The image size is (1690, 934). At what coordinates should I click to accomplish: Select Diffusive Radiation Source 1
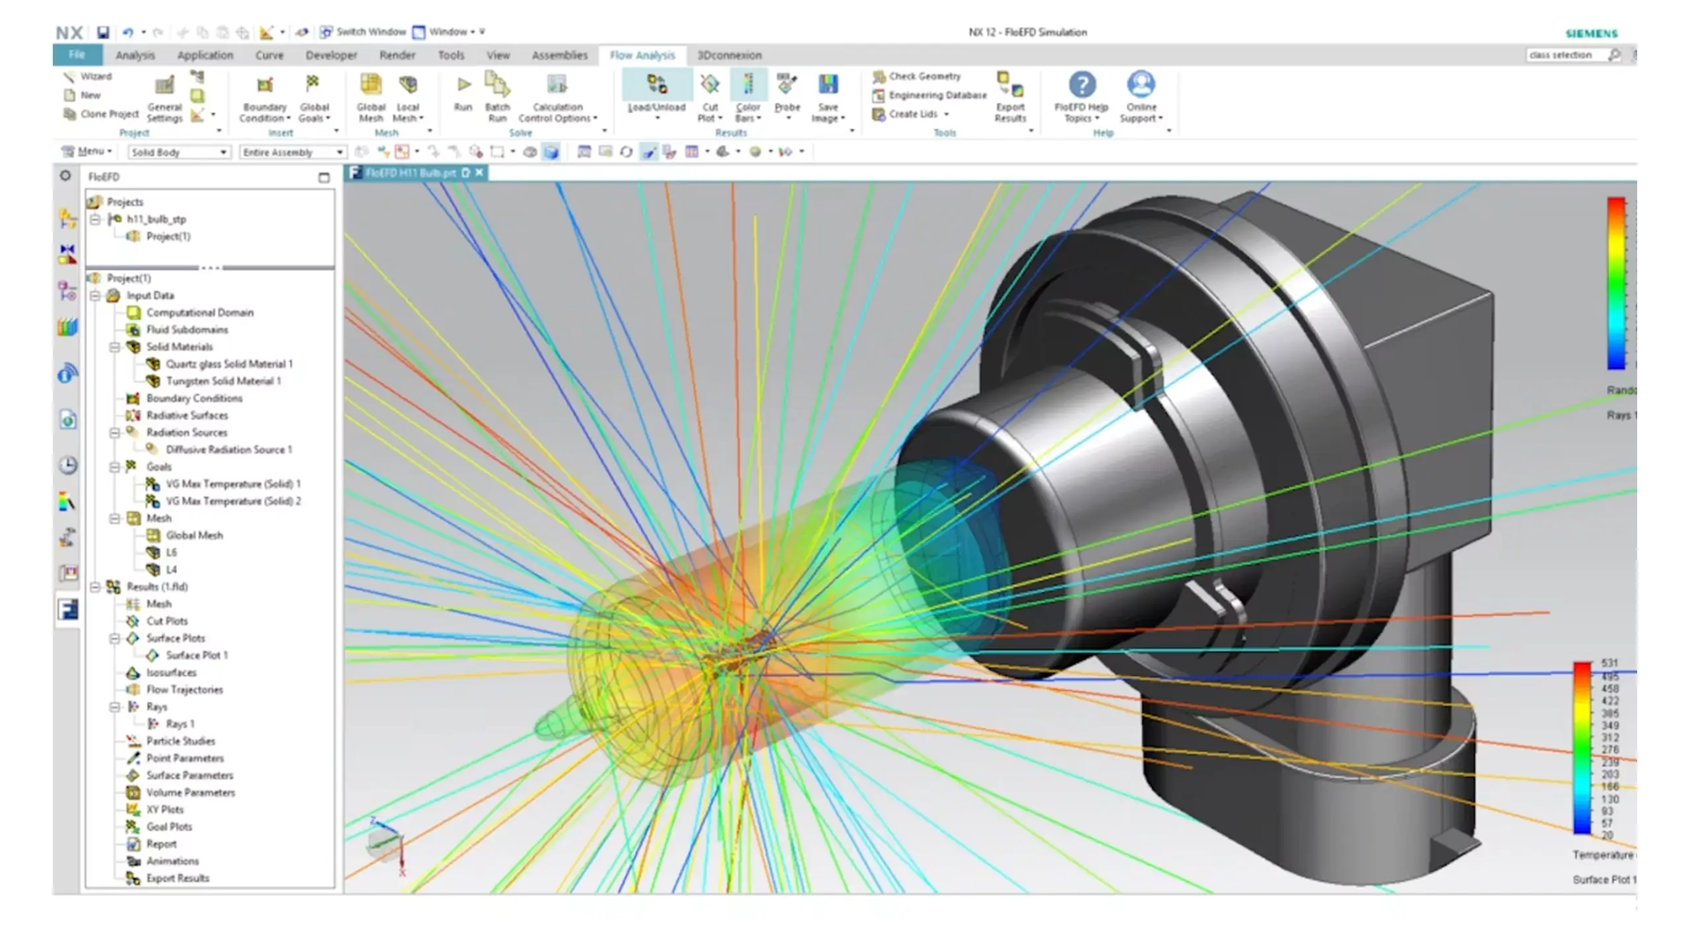coord(228,450)
